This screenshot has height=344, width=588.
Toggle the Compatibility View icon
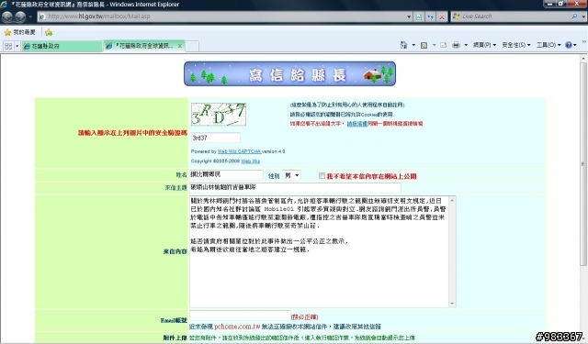pos(419,17)
